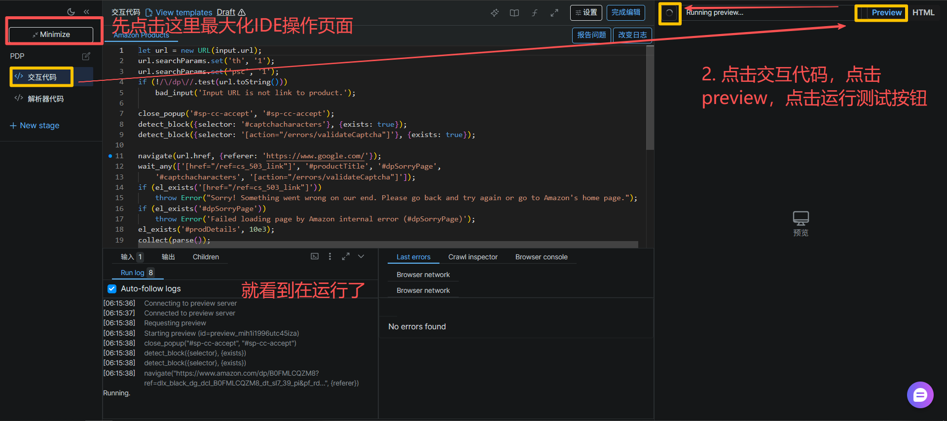Edit the PDP stage name icon
This screenshot has width=947, height=421.
pyautogui.click(x=86, y=56)
